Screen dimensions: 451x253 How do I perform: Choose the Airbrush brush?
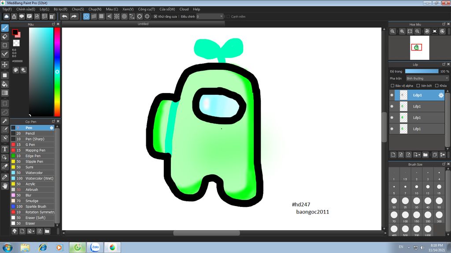coord(33,190)
